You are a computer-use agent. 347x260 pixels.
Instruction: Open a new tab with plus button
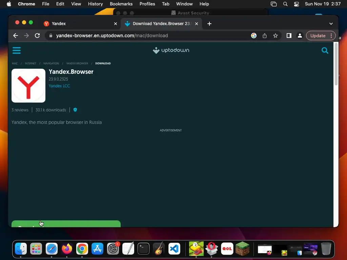[x=209, y=24]
